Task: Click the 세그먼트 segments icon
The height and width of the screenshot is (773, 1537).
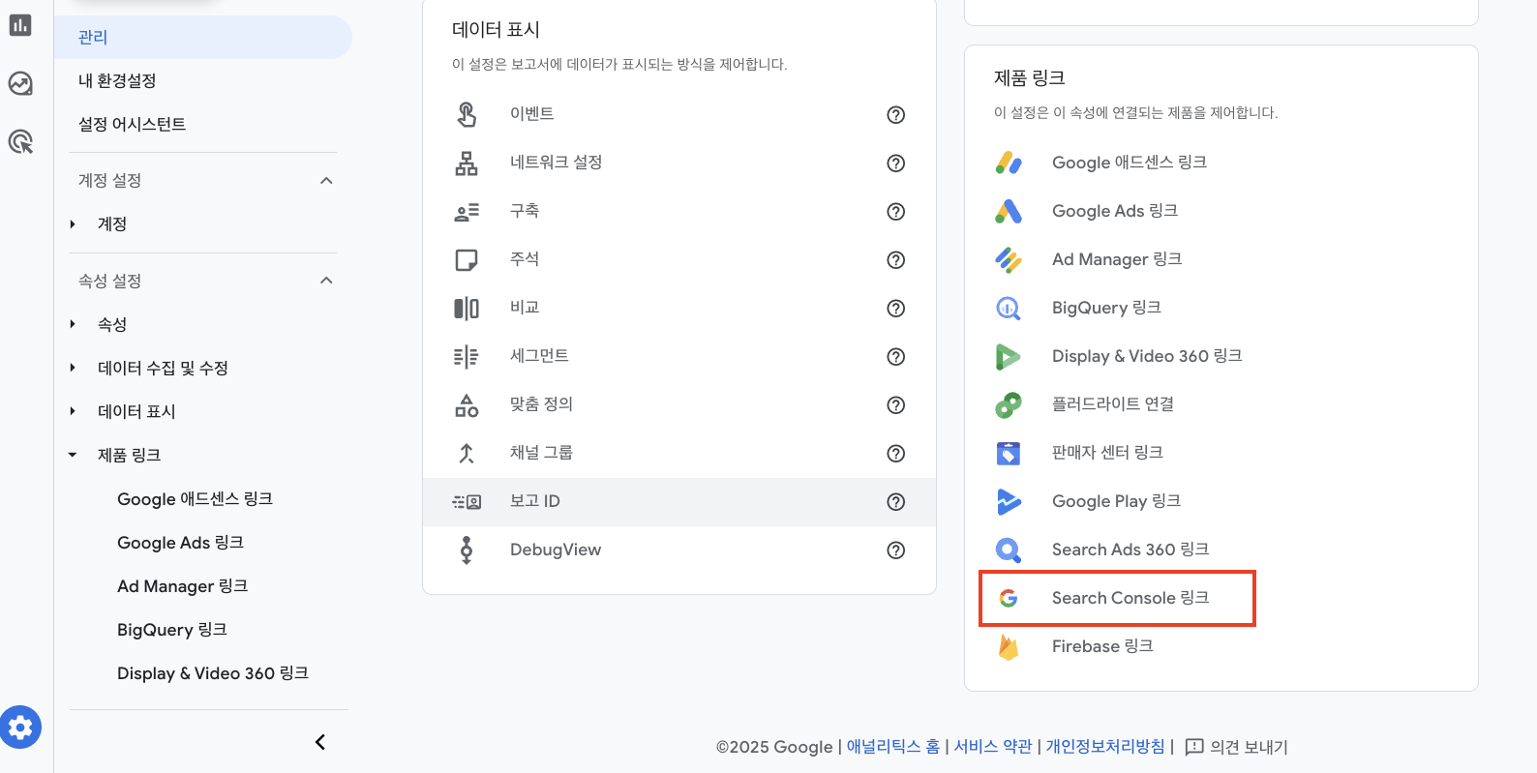Action: pyautogui.click(x=467, y=356)
